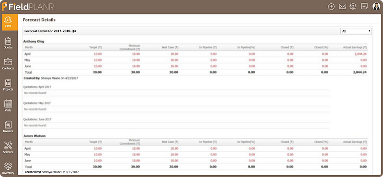Go to Contracts briefcase icon
Viewport: 383px width, 177px height.
8,64
